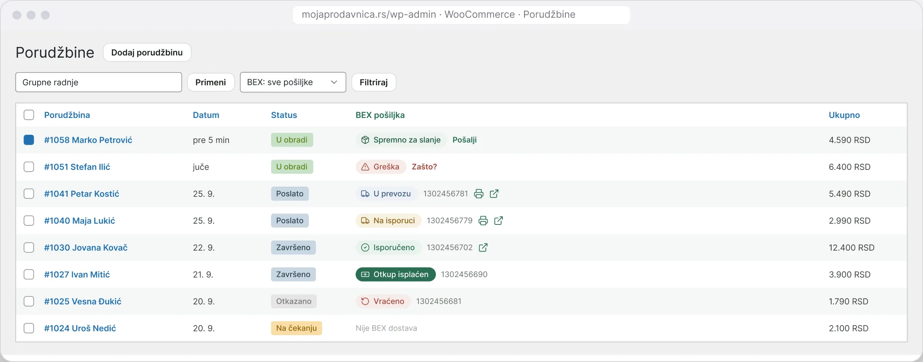
Task: Sort orders by the Porudžbina column
Action: pyautogui.click(x=67, y=115)
